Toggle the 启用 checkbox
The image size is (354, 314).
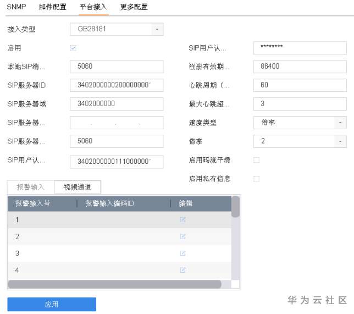point(73,48)
